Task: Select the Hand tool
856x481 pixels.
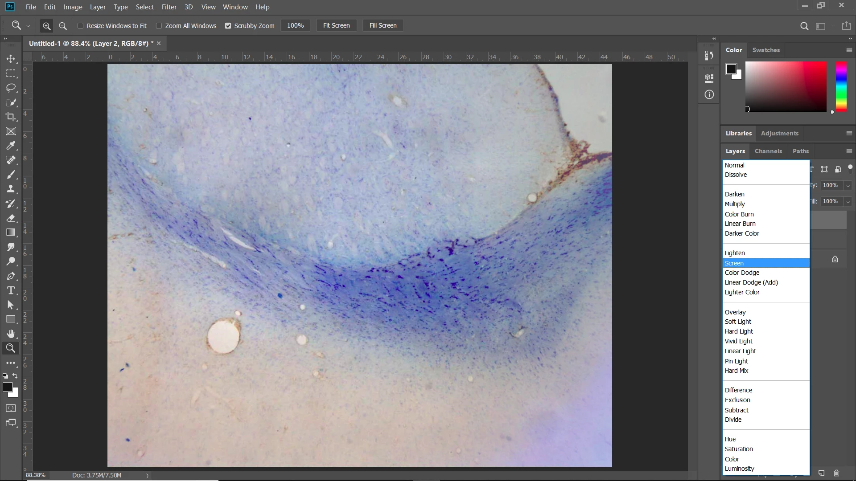Action: pyautogui.click(x=11, y=334)
